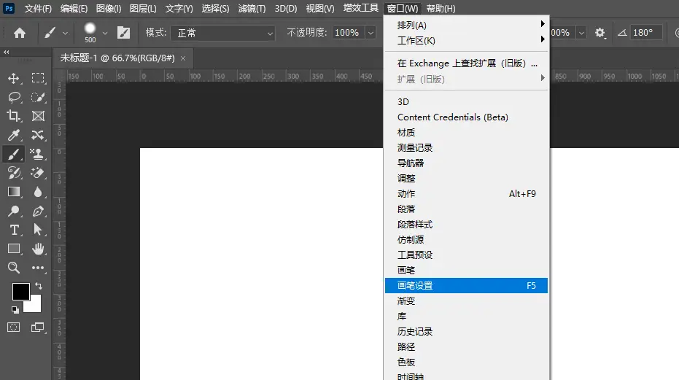Open the tool preset picker dropdown
The height and width of the screenshot is (380, 679).
point(65,33)
